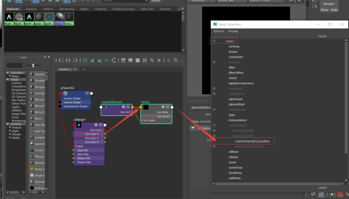Close the Untitled_1 graph tab
The height and width of the screenshot is (199, 349).
point(75,69)
